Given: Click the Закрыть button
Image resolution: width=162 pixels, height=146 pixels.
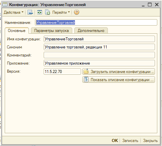Looking at the screenshot, I should pyautogui.click(x=150, y=141).
